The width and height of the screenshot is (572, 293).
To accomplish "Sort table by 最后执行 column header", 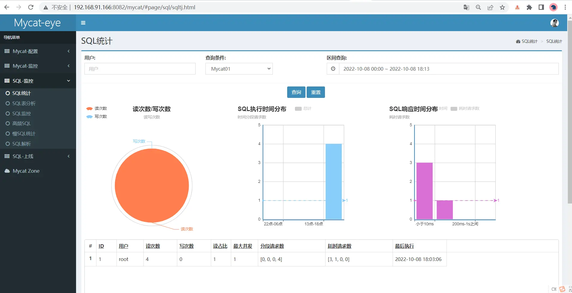I will (405, 246).
